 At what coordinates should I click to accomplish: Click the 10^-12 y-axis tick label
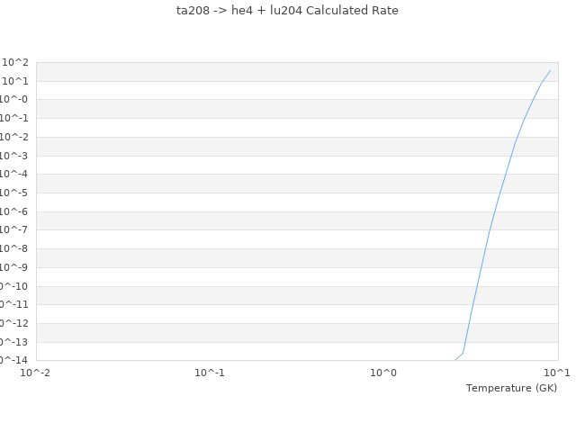click(13, 323)
